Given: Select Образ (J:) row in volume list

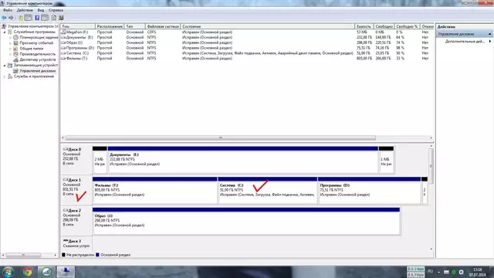Looking at the screenshot, I should 247,42.
